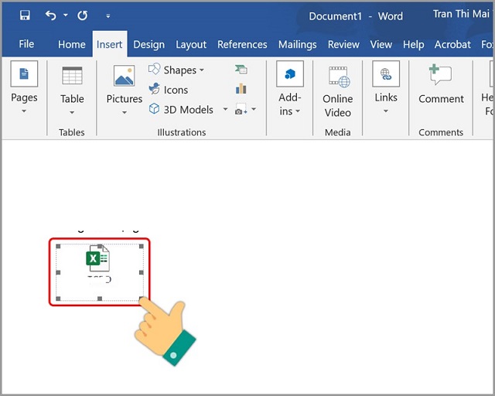Click the Online Video icon
The height and width of the screenshot is (396, 495).
(x=337, y=76)
